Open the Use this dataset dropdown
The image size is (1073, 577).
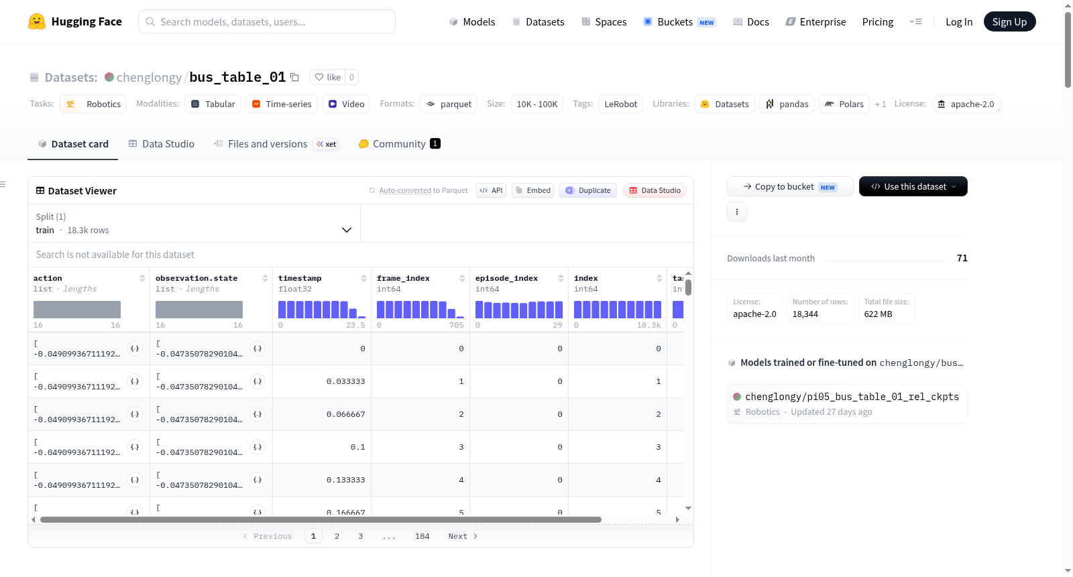click(913, 186)
